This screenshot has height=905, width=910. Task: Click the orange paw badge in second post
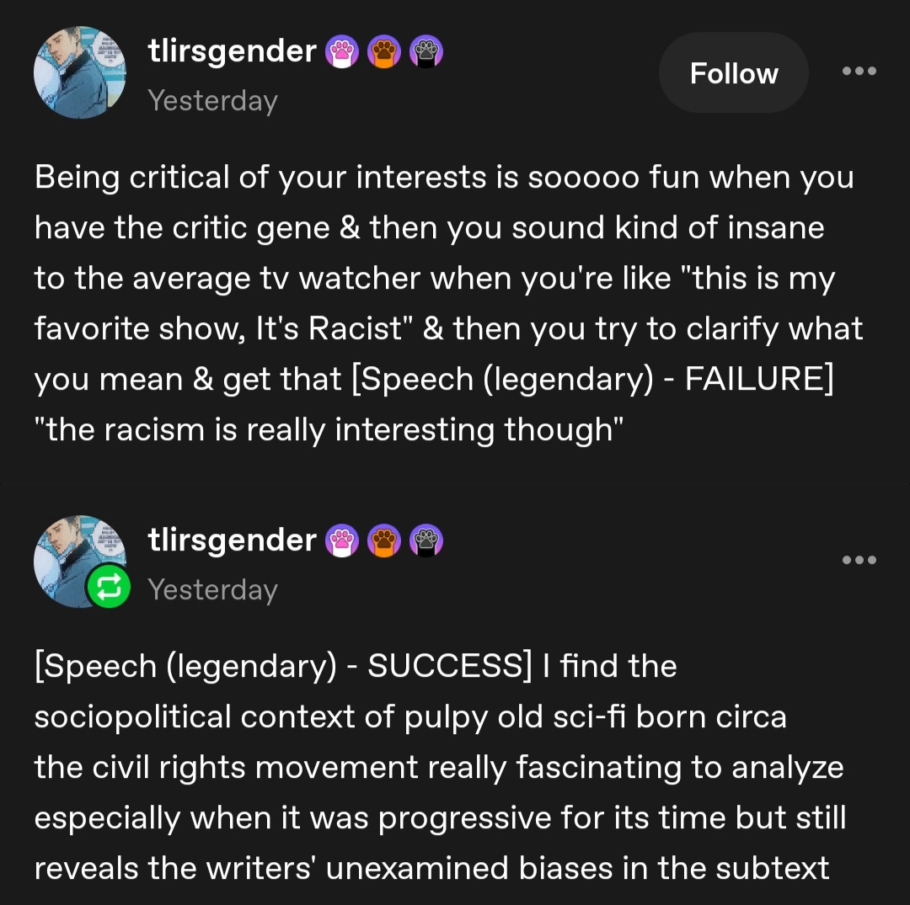pos(384,541)
